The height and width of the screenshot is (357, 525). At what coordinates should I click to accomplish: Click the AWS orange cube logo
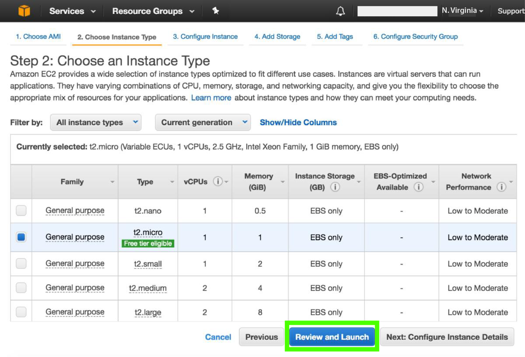(24, 11)
